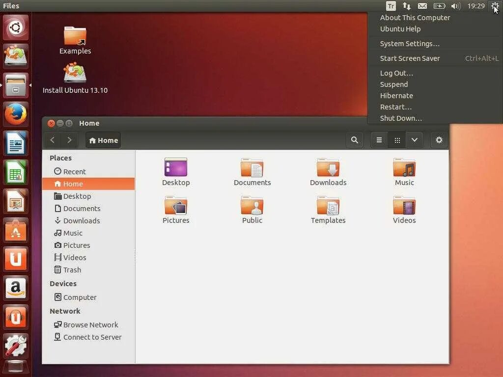Select the Public folder in file pane
The width and height of the screenshot is (503, 377).
(252, 210)
